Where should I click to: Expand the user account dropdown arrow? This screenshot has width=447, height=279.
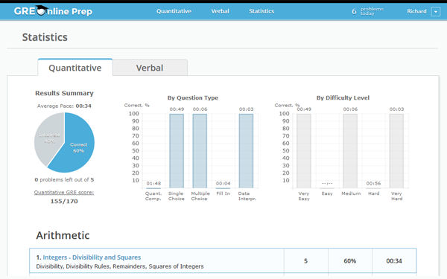(436, 12)
